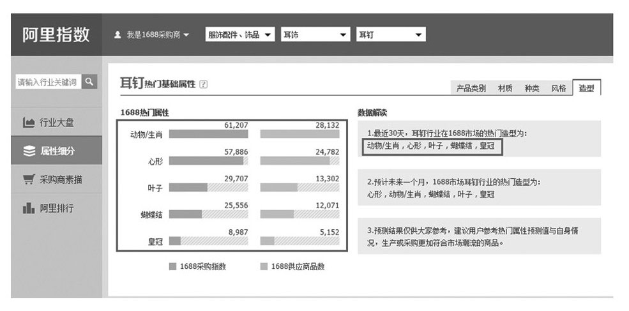
Task: Open 行业大盘 in the sidebar
Action: click(57, 122)
